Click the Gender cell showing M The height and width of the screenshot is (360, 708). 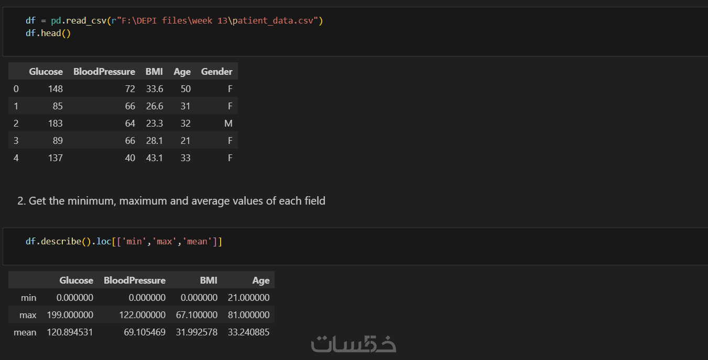click(x=228, y=123)
